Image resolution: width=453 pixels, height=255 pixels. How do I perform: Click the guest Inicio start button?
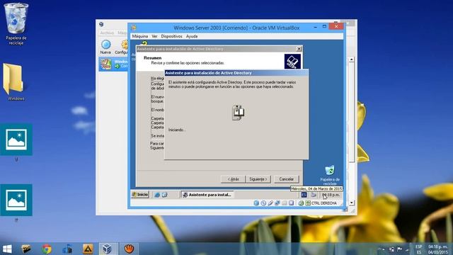pyautogui.click(x=140, y=195)
